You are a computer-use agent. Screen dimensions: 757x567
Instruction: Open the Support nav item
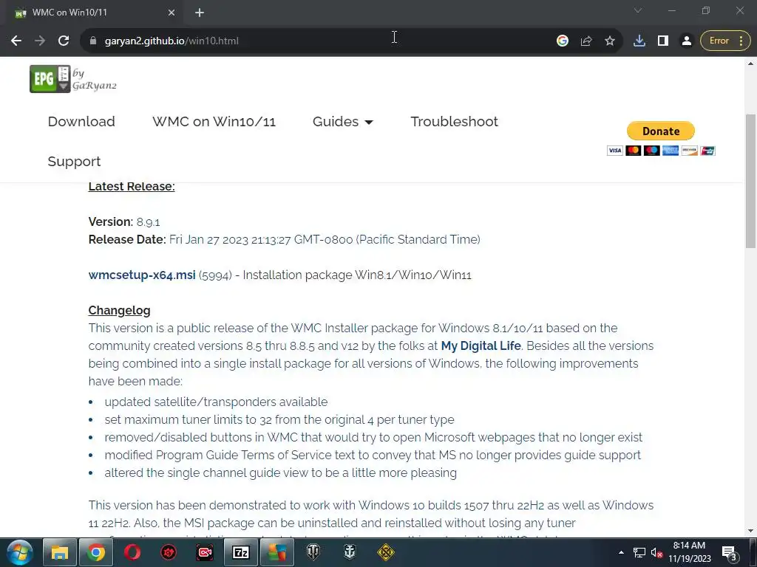[x=75, y=162]
